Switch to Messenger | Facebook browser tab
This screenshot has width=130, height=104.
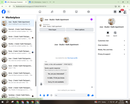[x=15, y=2]
